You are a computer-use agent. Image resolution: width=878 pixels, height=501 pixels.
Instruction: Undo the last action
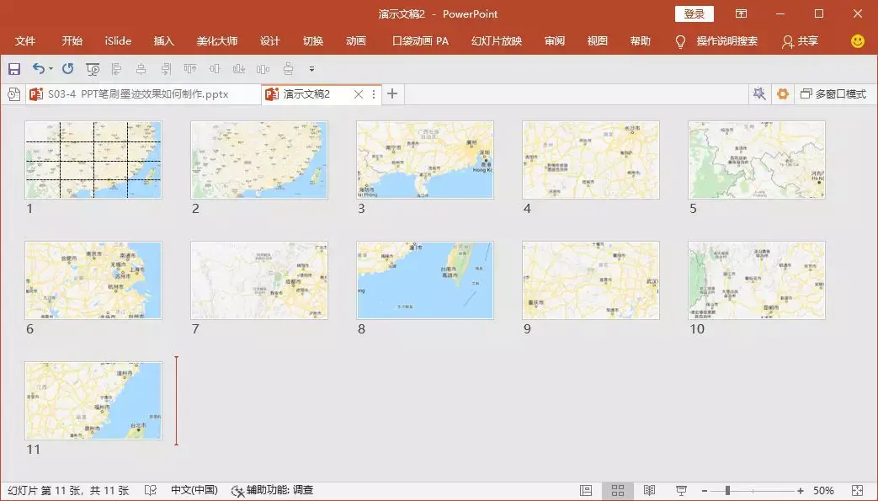tap(38, 69)
